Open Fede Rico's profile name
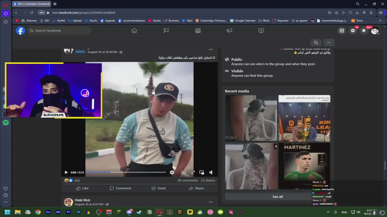This screenshot has width=387, height=217. (83, 200)
